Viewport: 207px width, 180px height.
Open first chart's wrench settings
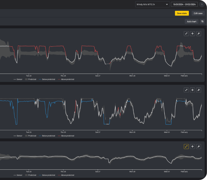(x=199, y=34)
